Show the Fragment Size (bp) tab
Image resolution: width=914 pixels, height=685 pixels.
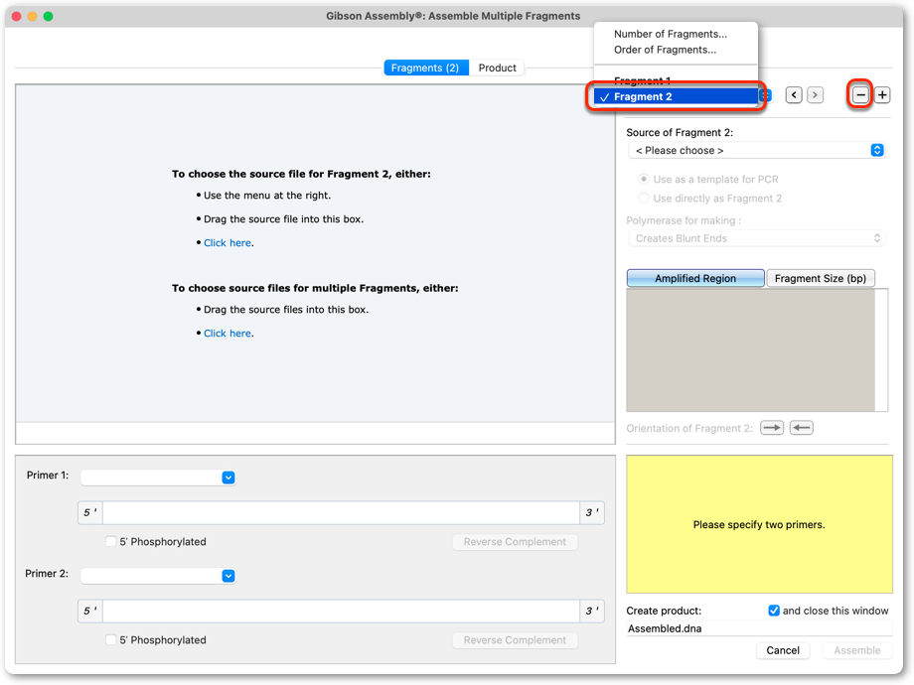[x=821, y=278]
